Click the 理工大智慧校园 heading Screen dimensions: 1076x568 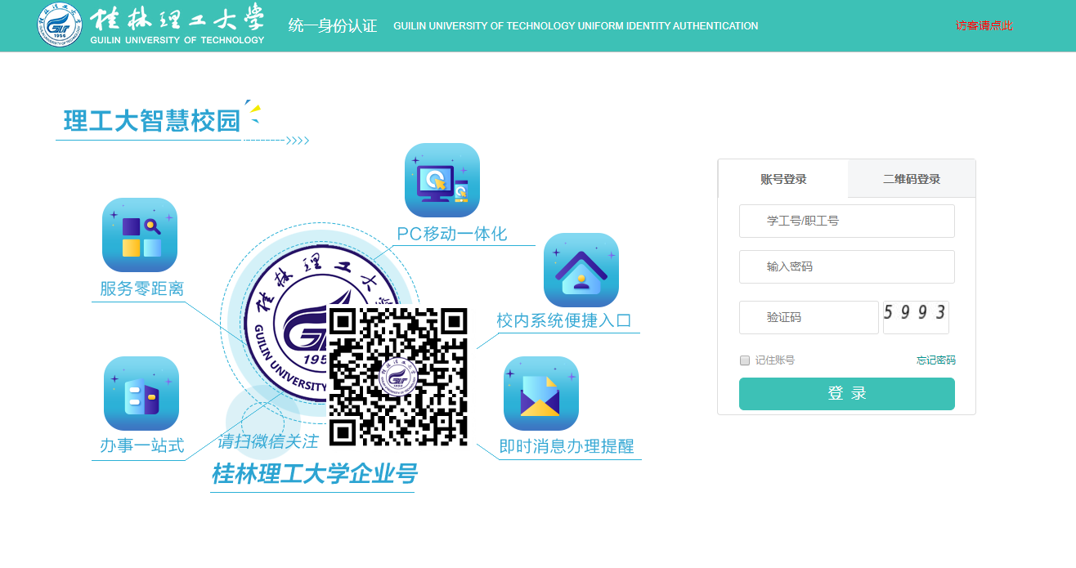click(x=152, y=121)
